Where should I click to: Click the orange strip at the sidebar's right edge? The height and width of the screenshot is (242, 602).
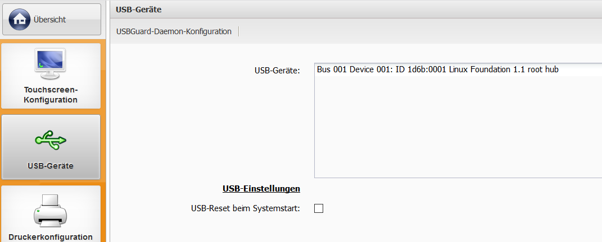coord(105,140)
